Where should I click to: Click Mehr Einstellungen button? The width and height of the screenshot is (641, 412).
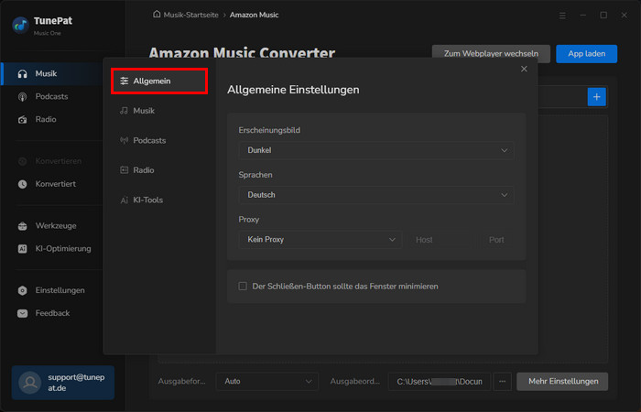point(562,382)
